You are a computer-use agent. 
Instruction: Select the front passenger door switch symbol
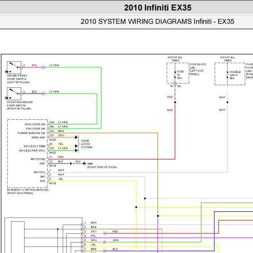coord(14,94)
